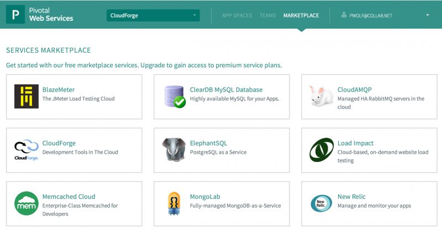This screenshot has width=442, height=232.
Task: Click 'Managed HA RabbitMQ servers' description
Action: [381, 102]
